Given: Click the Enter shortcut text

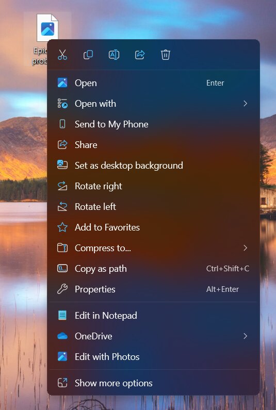Looking at the screenshot, I should 215,83.
